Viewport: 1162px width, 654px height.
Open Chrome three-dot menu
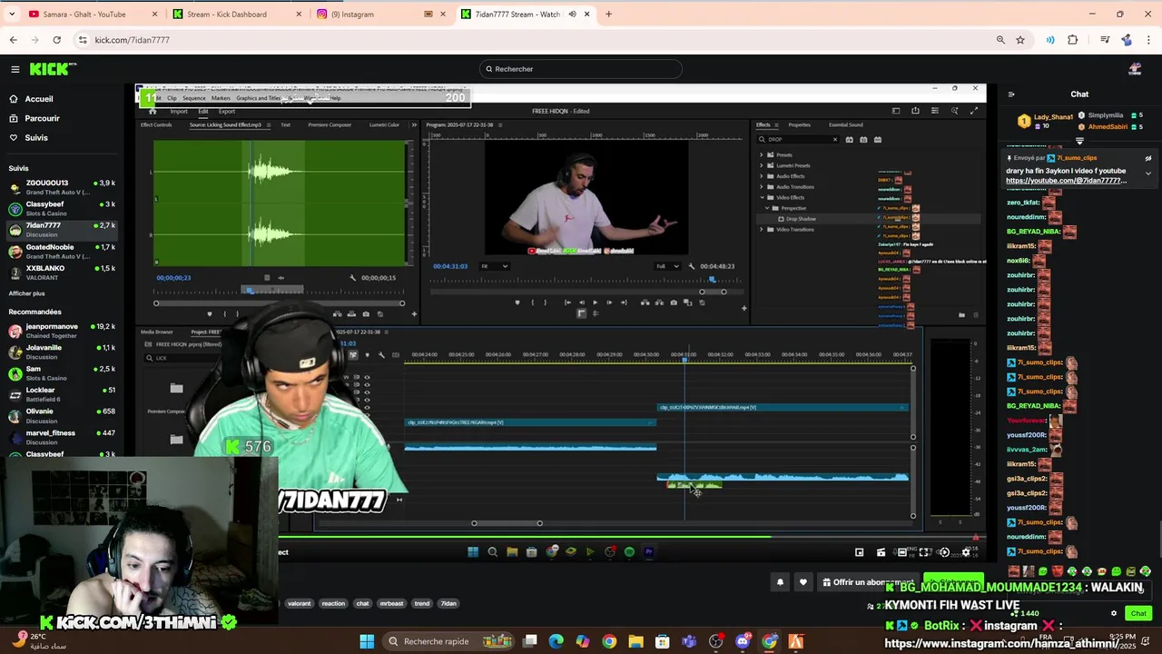click(x=1148, y=40)
